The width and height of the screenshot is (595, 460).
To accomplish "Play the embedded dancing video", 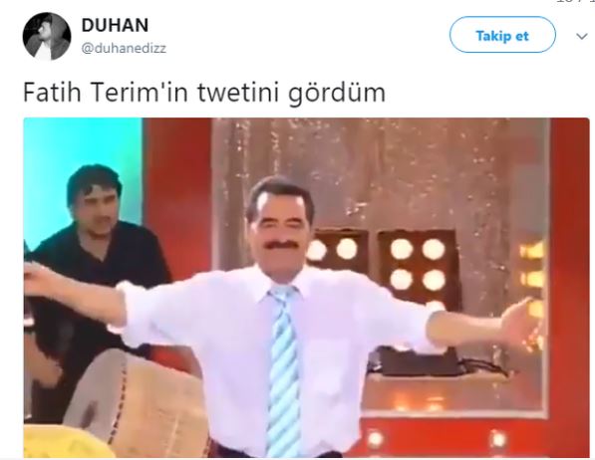I will (307, 288).
